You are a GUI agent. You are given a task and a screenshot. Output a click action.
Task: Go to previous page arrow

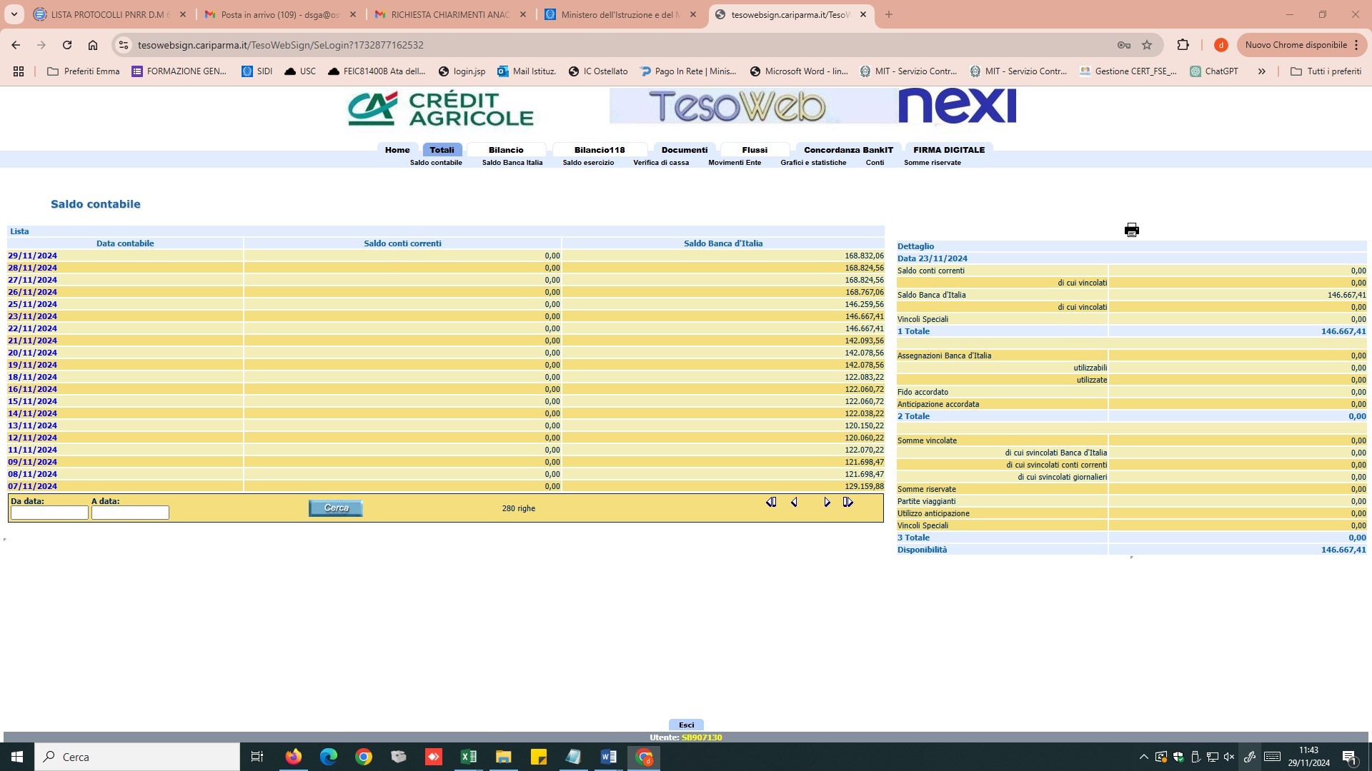click(x=794, y=503)
